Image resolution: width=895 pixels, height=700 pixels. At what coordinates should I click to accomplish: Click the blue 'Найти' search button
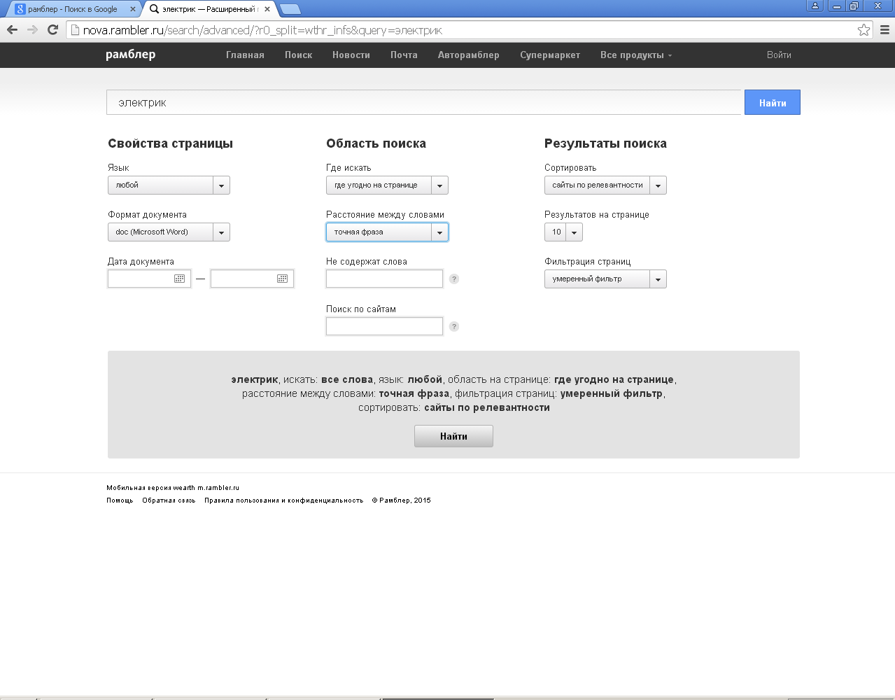pyautogui.click(x=773, y=102)
